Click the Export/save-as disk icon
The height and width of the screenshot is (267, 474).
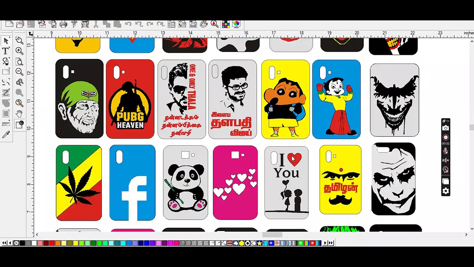point(53,24)
